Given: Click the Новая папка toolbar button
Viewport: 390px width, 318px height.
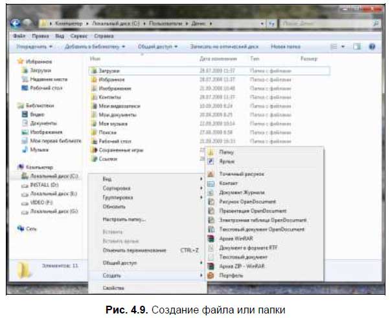Looking at the screenshot, I should 286,47.
